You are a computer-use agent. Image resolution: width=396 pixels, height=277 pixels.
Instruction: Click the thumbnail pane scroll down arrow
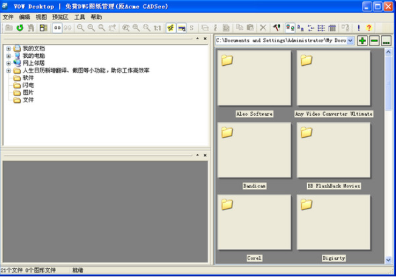388,259
